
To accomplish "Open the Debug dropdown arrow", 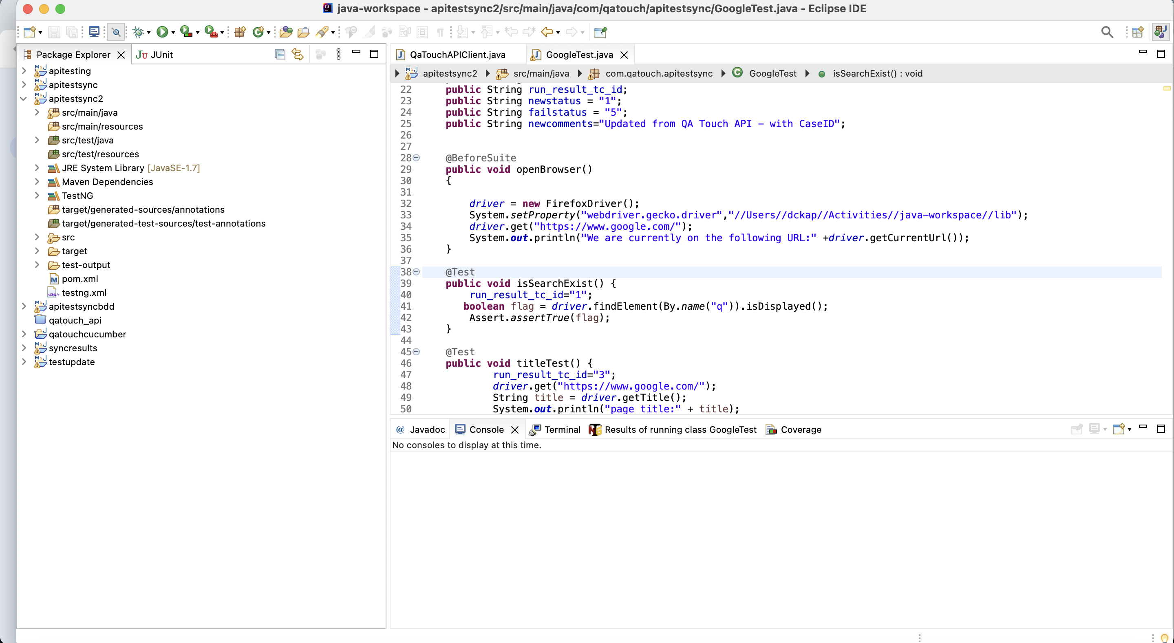I will (x=148, y=33).
